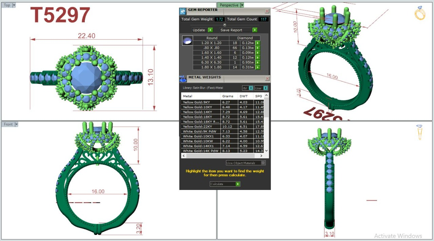This screenshot has height=241, width=434.
Task: Open the Front viewport dropdown arrow
Action: click(x=16, y=124)
